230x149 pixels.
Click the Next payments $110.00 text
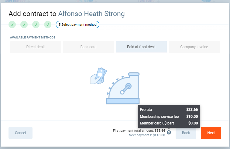147,135
